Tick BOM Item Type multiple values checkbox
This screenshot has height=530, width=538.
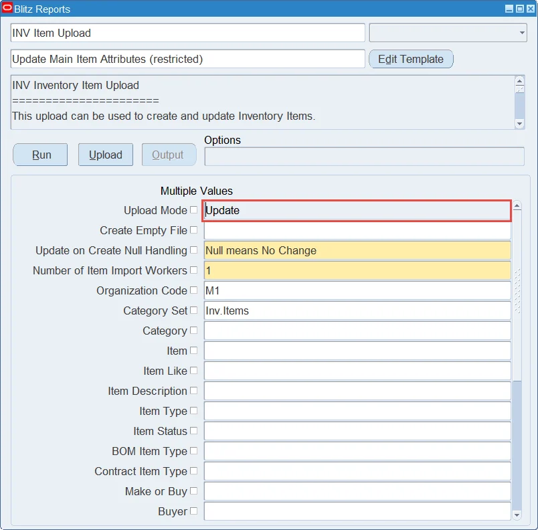coord(194,450)
